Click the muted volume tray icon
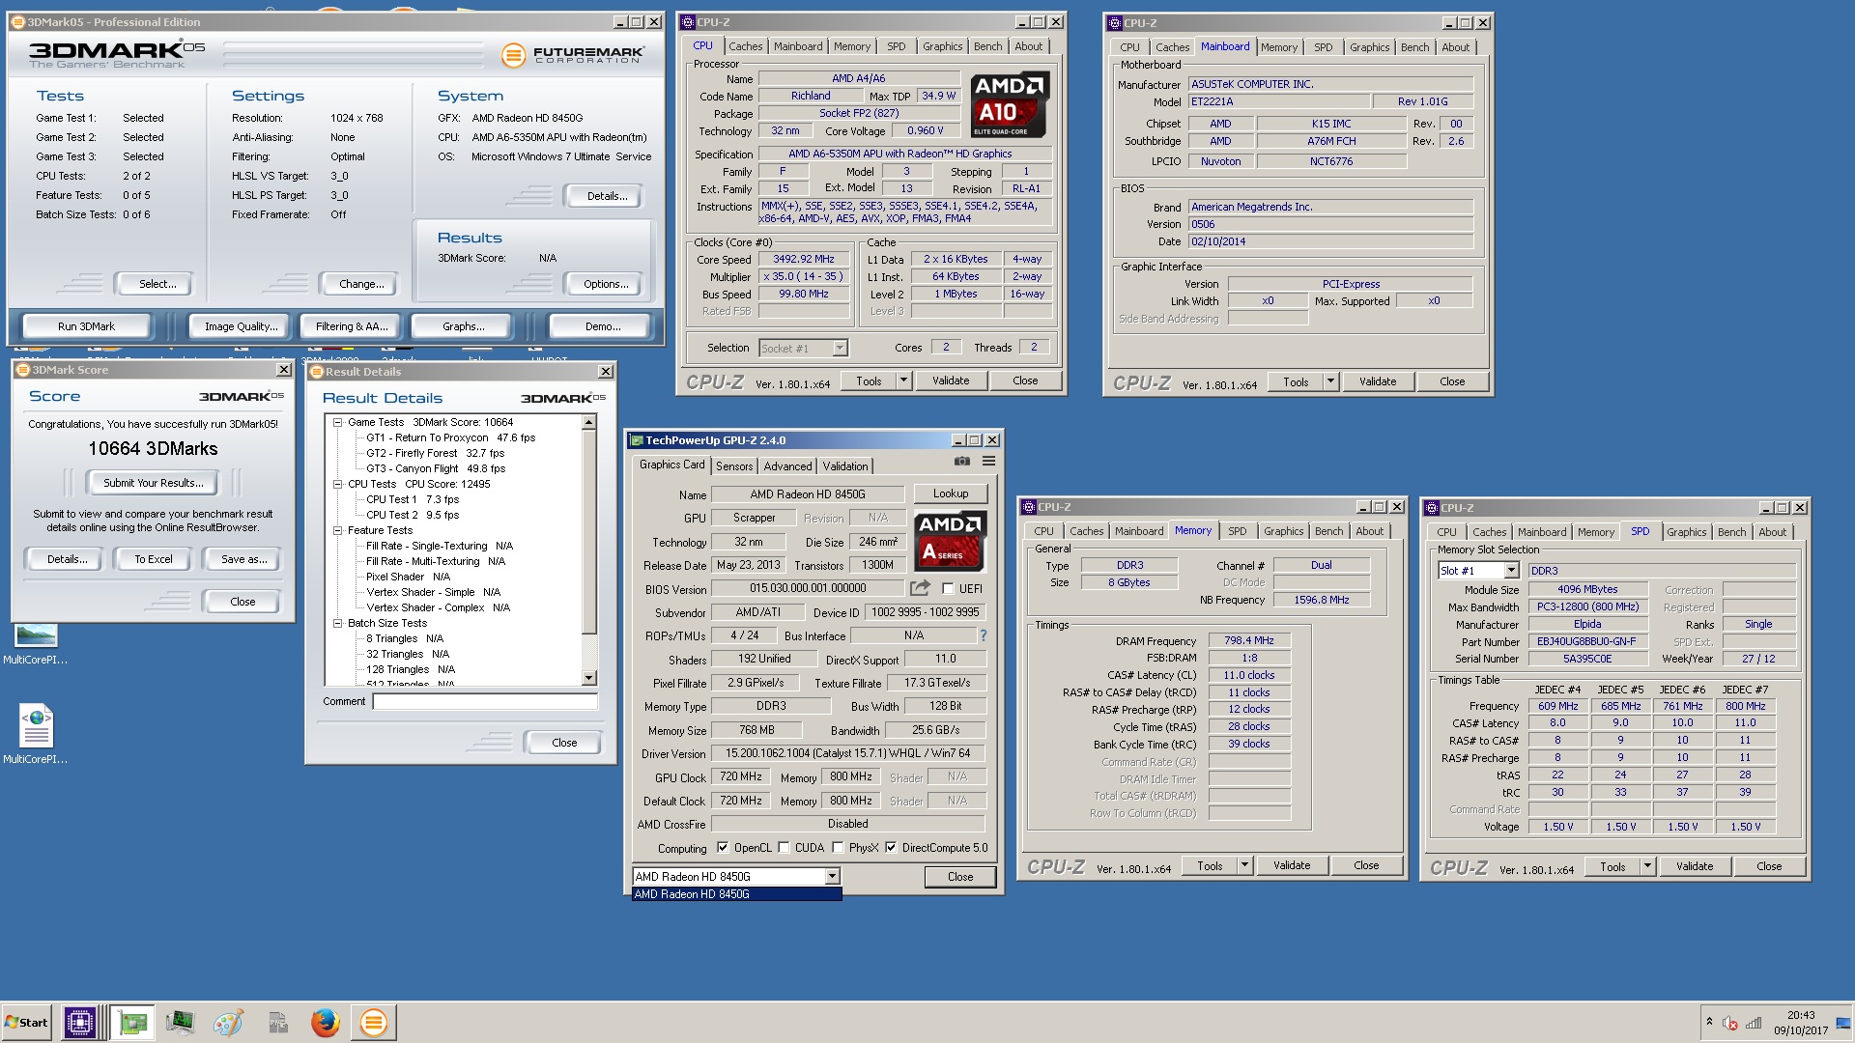1855x1043 pixels. click(1730, 1023)
